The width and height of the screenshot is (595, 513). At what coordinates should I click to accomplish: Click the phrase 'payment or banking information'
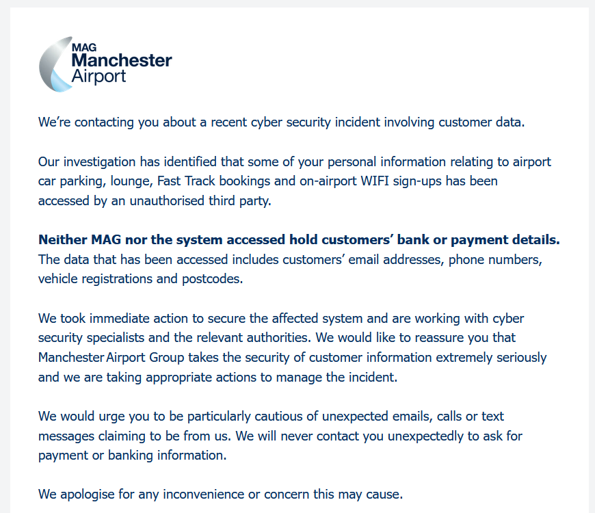[133, 456]
